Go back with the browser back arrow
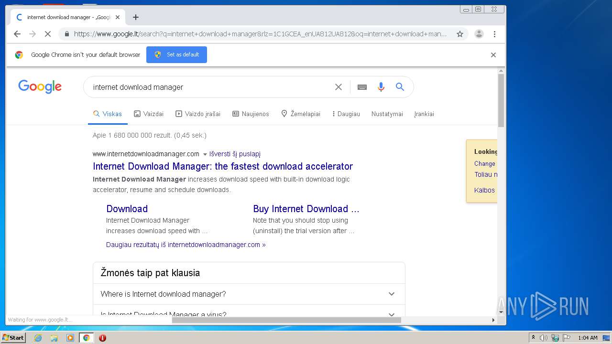Viewport: 612px width, 344px height. [17, 34]
